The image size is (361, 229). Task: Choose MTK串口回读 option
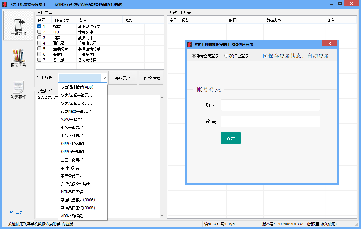pos(83,192)
